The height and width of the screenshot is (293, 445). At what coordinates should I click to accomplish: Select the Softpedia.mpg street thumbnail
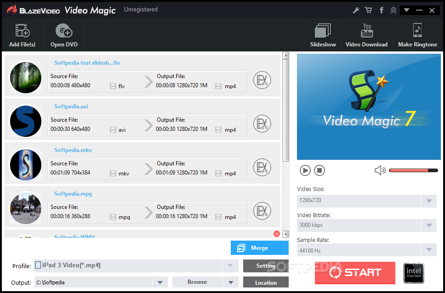coord(26,208)
